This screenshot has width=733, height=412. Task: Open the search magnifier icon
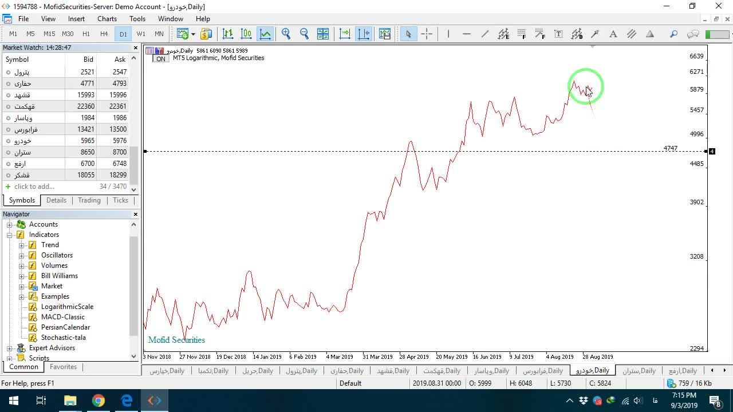coord(674,34)
